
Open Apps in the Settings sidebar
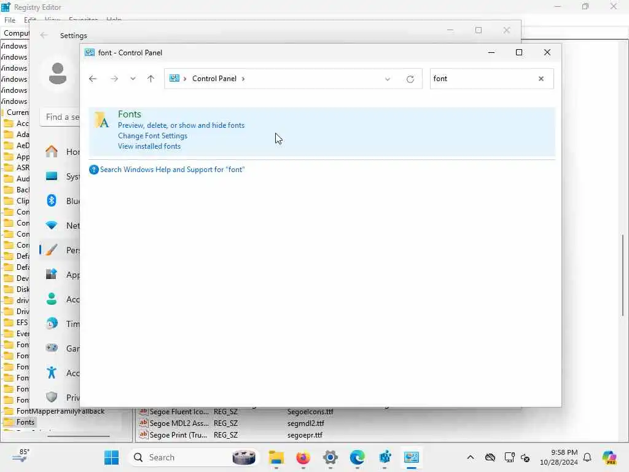pos(60,275)
